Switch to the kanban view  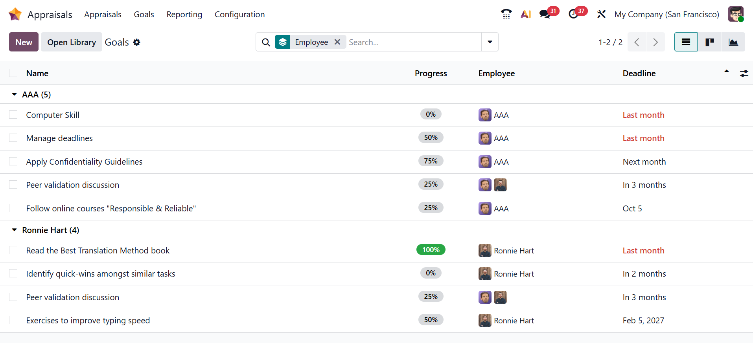(709, 42)
